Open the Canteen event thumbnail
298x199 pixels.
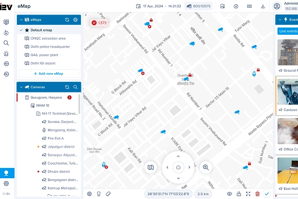click(288, 92)
